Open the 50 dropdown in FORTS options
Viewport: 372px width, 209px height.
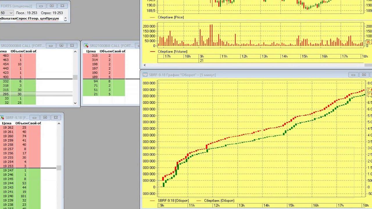point(11,13)
